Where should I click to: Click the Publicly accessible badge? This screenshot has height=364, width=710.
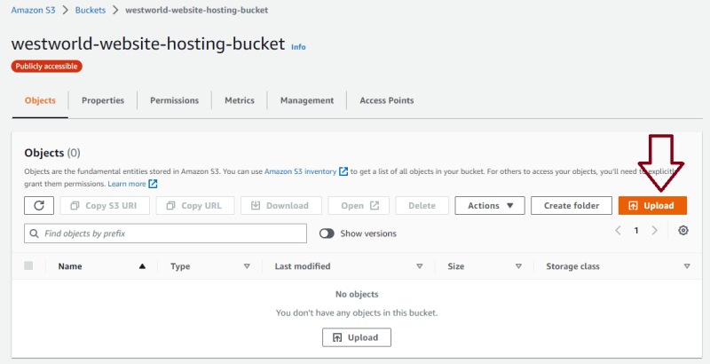(x=47, y=66)
